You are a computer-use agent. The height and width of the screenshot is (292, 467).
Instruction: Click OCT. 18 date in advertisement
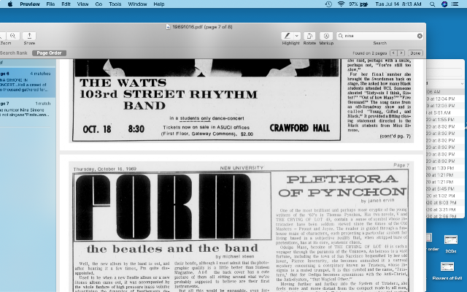coord(97,129)
